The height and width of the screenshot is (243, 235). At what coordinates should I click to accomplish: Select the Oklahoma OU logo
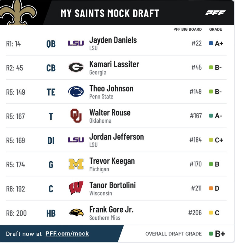[x=76, y=116]
